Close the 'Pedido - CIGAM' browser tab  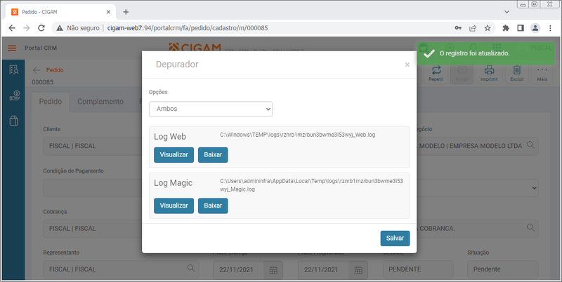tap(109, 12)
